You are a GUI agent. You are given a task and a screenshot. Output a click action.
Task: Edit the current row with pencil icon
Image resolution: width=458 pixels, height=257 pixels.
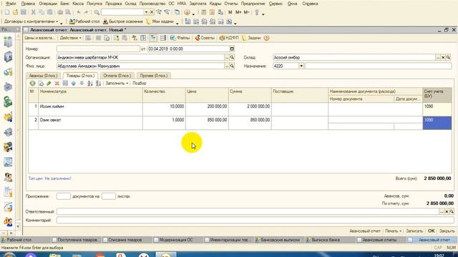(49, 84)
